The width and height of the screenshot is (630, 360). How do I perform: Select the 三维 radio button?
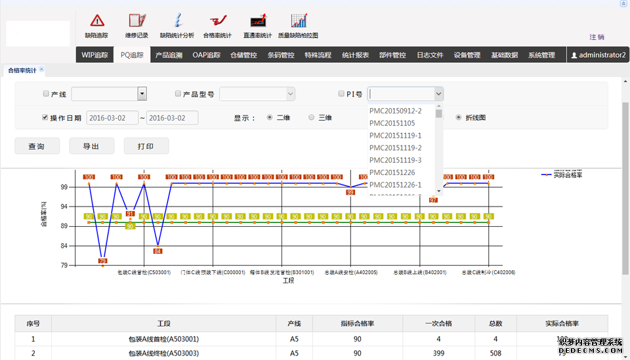point(312,118)
